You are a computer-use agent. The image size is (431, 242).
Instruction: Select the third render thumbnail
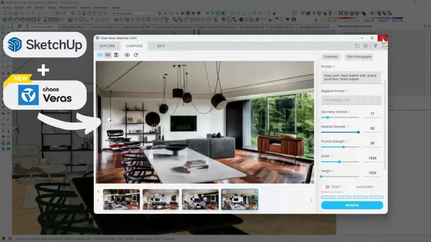click(x=200, y=200)
